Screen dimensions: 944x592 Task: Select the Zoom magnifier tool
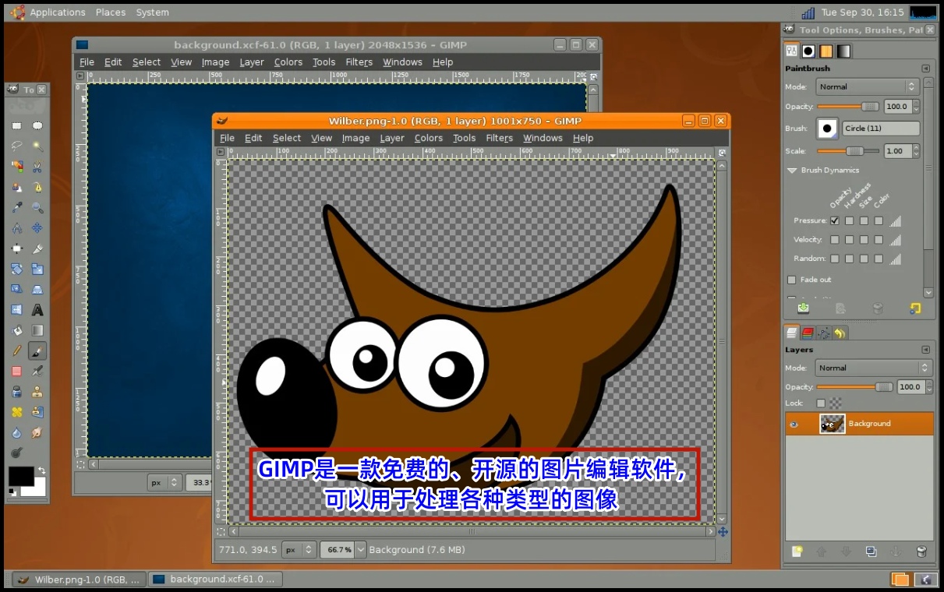[x=37, y=208]
